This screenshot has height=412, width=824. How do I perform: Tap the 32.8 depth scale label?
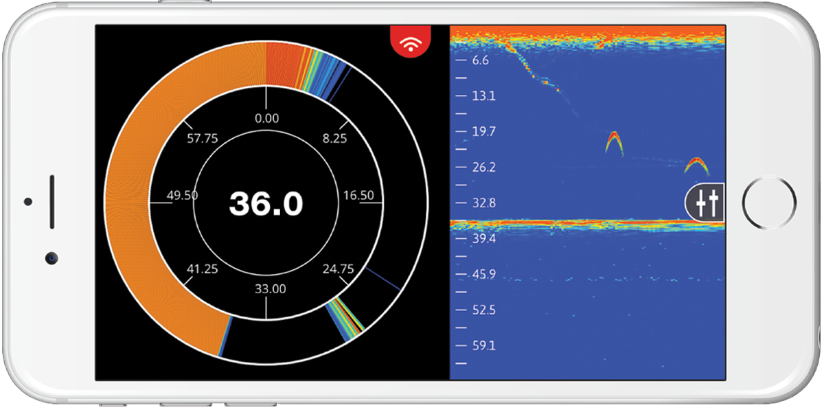point(483,203)
